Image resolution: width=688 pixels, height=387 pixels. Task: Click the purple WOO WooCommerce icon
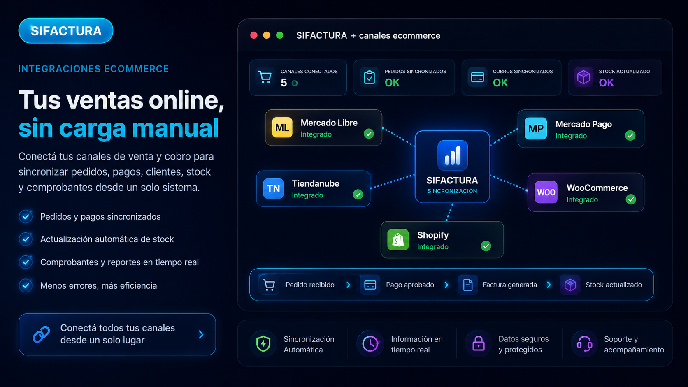pos(546,192)
